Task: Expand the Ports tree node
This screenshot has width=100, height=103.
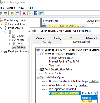Action: point(10,44)
